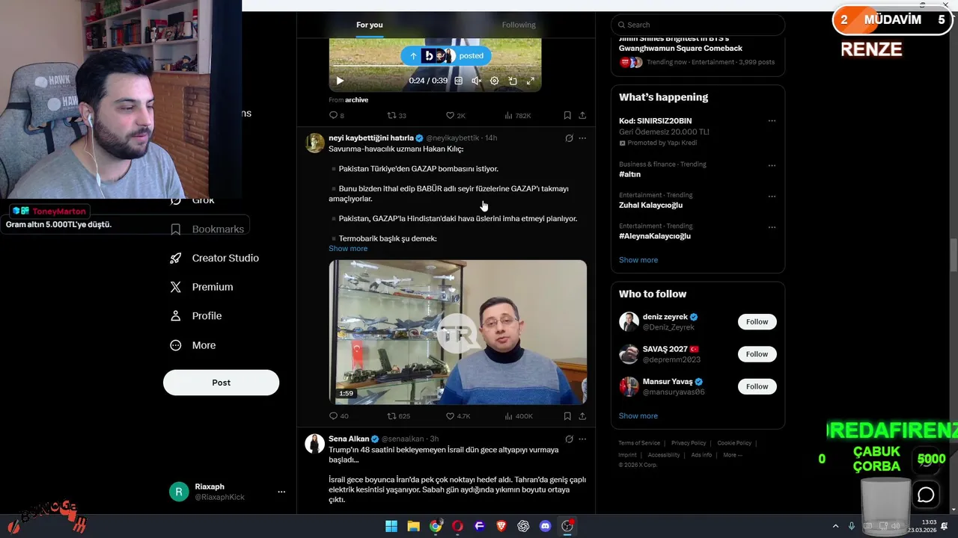Open options for #altın trend
This screenshot has height=538, width=958.
(x=772, y=166)
